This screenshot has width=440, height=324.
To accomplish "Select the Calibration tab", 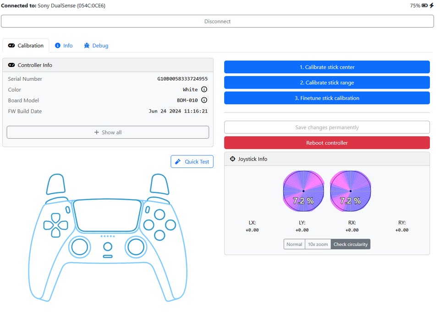I will click(26, 45).
